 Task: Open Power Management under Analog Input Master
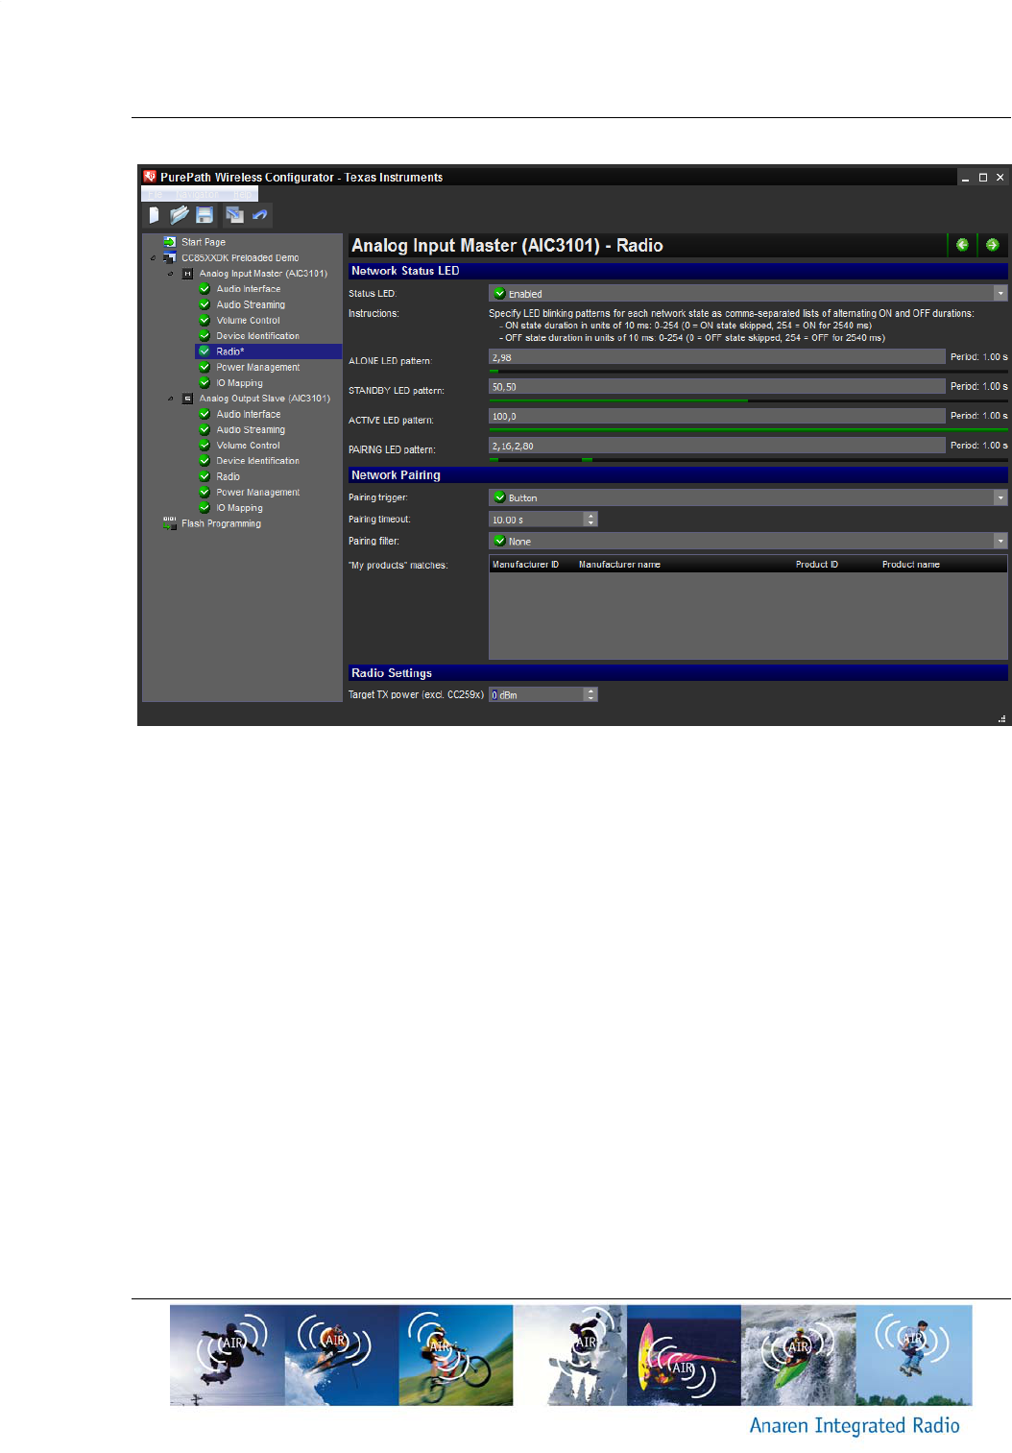pos(257,367)
